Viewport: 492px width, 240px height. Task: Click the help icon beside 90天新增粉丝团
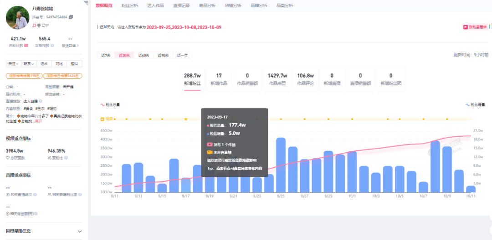coord(81,195)
